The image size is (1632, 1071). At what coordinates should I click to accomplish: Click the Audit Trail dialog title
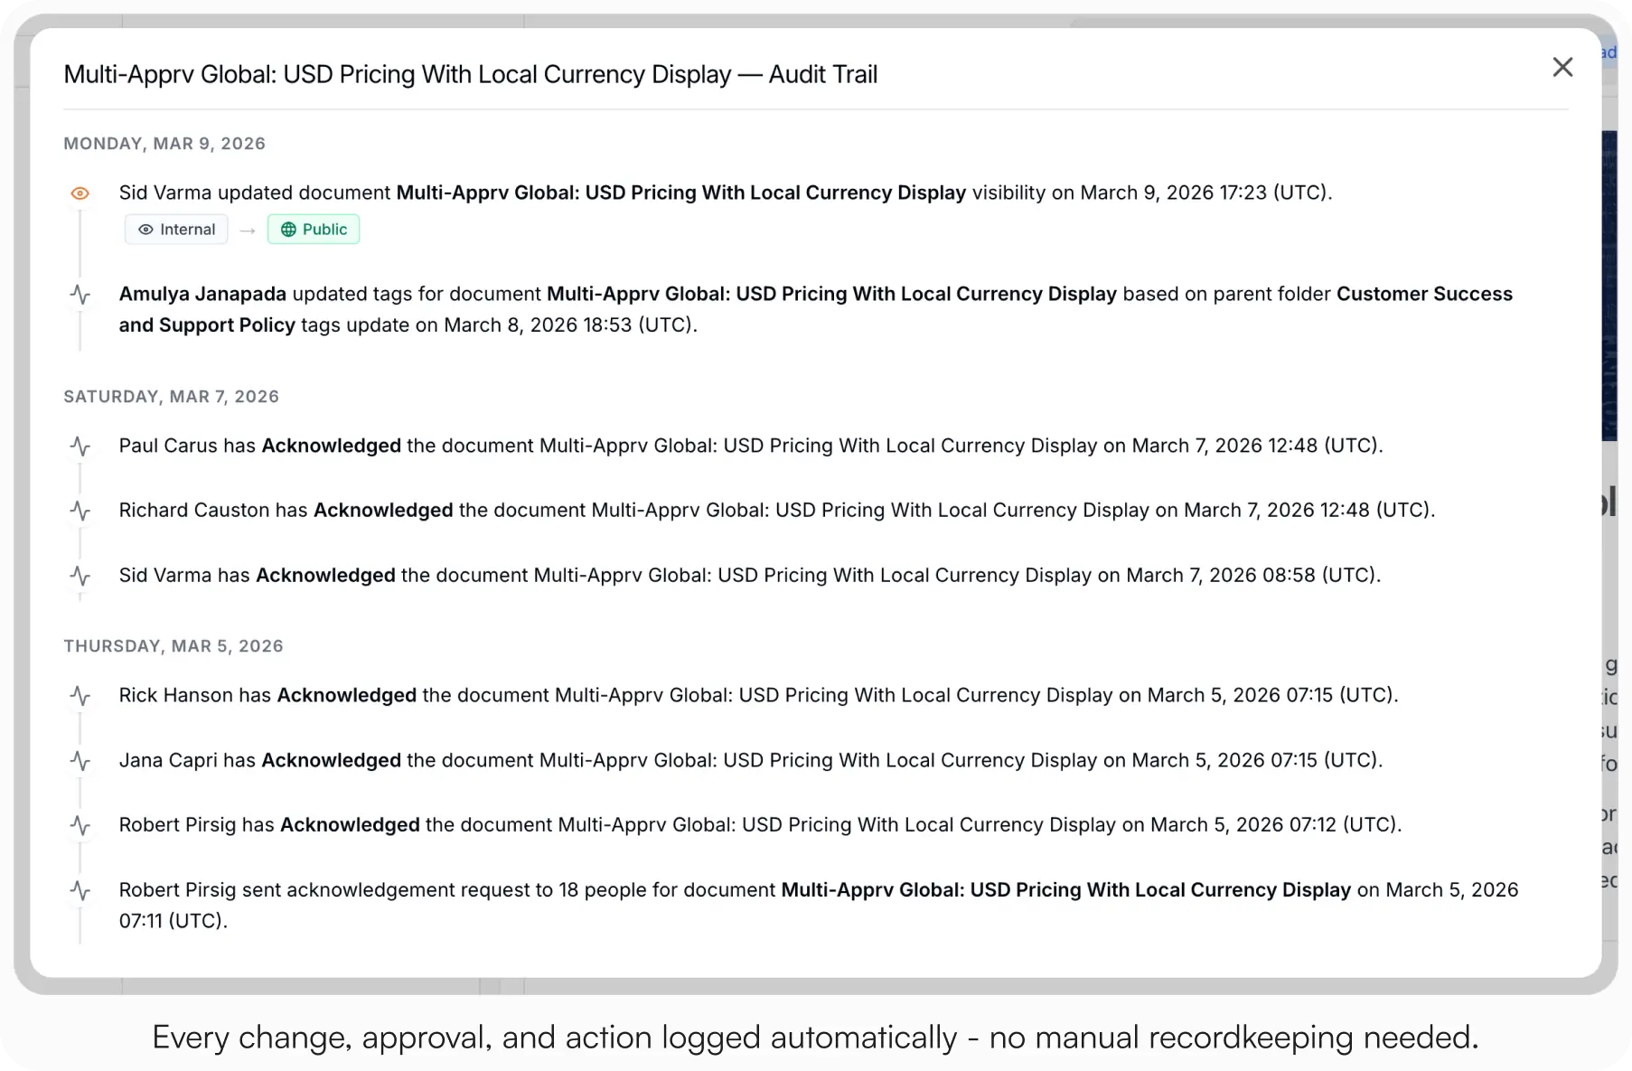(x=471, y=74)
